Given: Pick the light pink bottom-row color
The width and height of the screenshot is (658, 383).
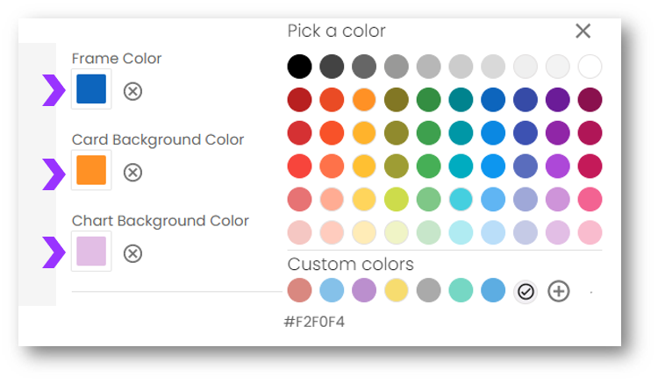Looking at the screenshot, I should (590, 232).
